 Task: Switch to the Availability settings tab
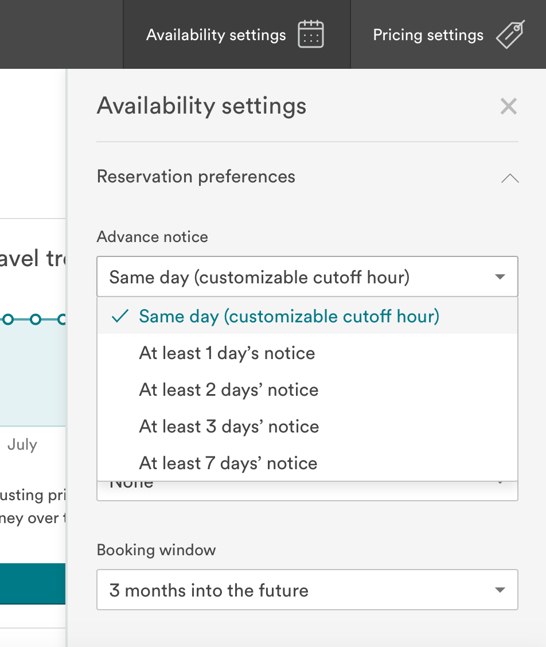click(216, 34)
